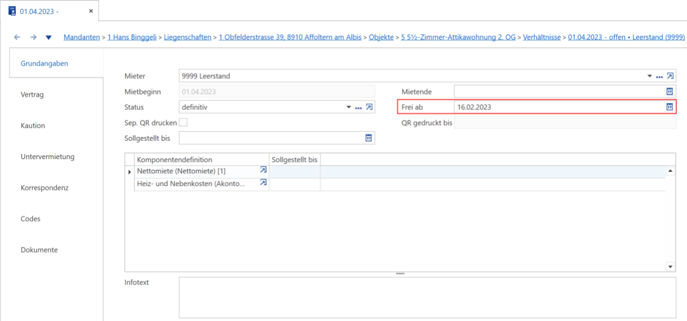Click the three-dots lookup button beside Mieter

click(x=660, y=77)
